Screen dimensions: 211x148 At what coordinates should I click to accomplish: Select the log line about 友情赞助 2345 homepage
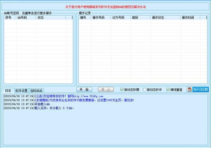(69, 100)
